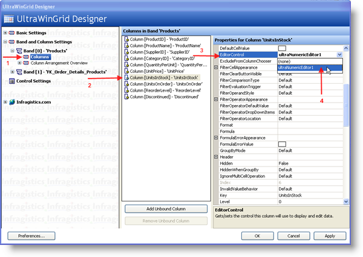Click the CategoryID column icon
Screen dimensions: 363x257
(x=126, y=59)
